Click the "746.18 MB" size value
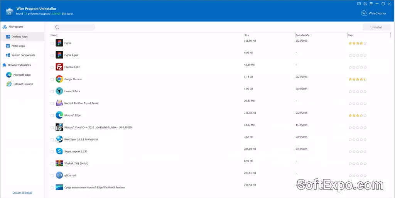The width and height of the screenshot is (395, 198). [250, 113]
